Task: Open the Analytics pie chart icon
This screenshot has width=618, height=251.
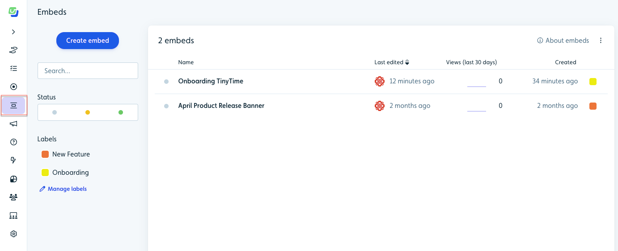Action: tap(13, 179)
